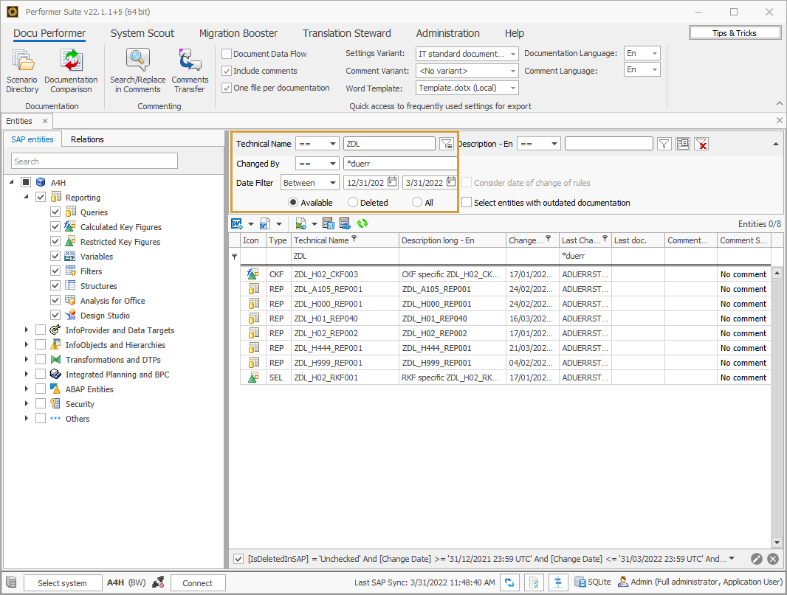Image resolution: width=787 pixels, height=595 pixels.
Task: Export entities to Excel
Action: click(301, 223)
